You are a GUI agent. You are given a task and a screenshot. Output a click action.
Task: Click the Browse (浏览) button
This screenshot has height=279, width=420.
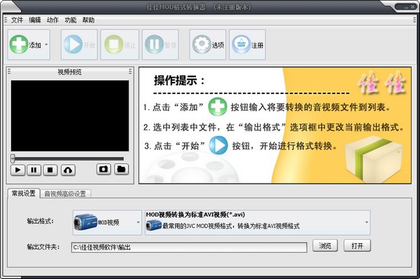[325, 245]
